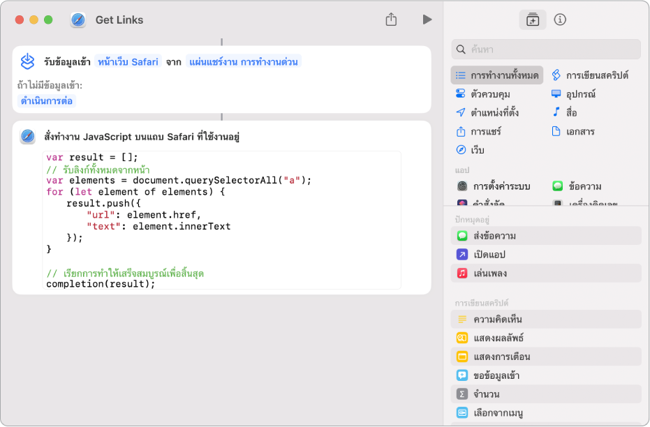Click the เลือกจากเมนู blue menu icon
This screenshot has width=650, height=427.
click(462, 413)
